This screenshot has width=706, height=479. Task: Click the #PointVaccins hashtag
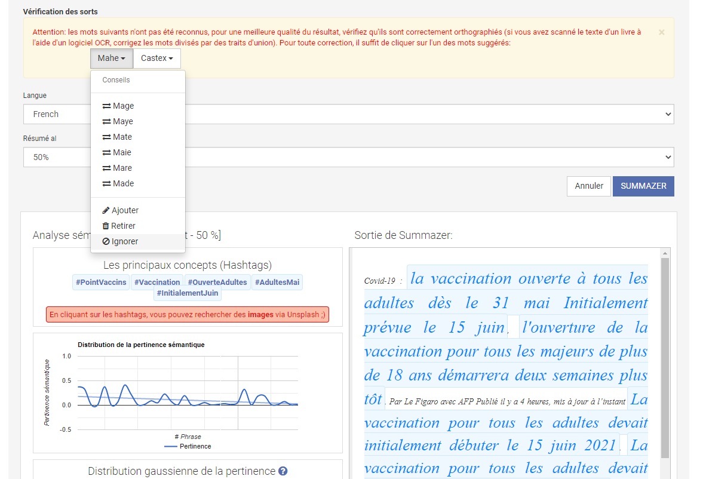101,283
